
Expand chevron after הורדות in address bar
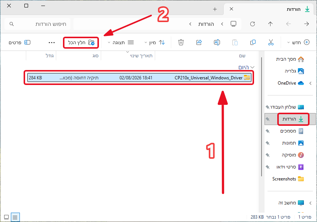(190, 24)
